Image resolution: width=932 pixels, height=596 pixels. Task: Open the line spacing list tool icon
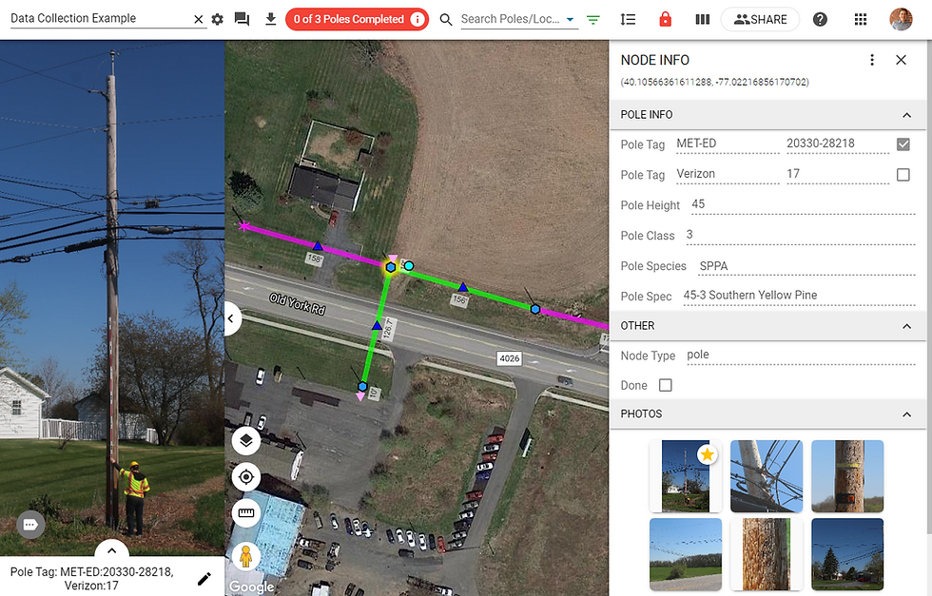(x=628, y=20)
